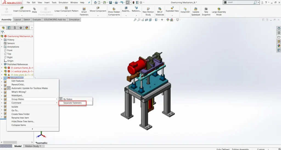Check Separate Fasteners option
Image resolution: width=281 pixels, height=150 pixels.
(x=72, y=103)
